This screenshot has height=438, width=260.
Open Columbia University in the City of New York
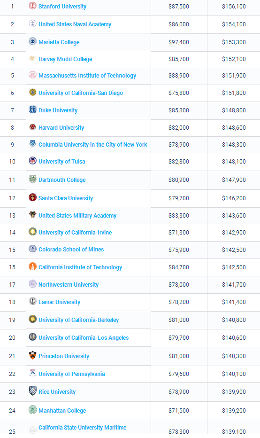93,145
